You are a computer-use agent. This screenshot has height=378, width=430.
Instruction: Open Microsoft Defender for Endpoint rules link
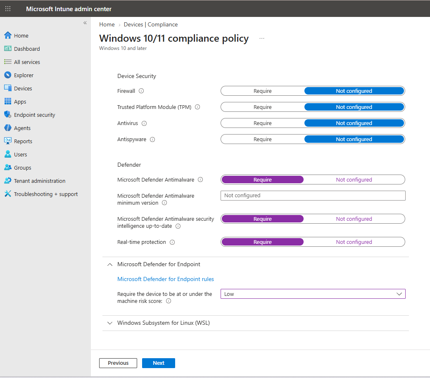(x=166, y=279)
